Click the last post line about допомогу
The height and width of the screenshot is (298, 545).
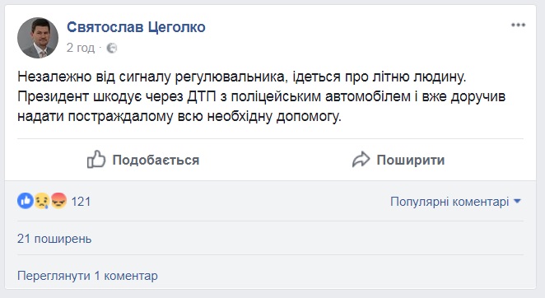pyautogui.click(x=179, y=117)
